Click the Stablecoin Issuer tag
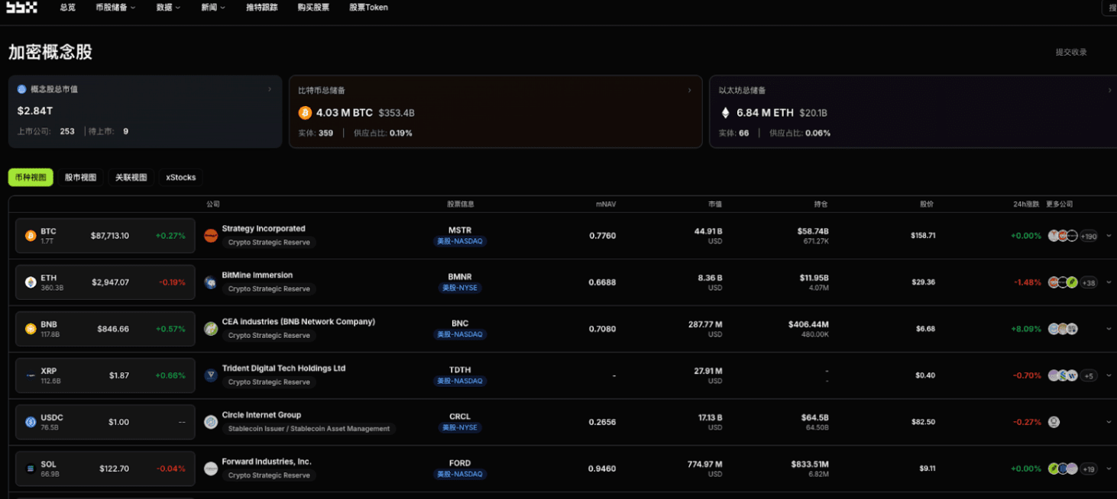Viewport: 1117px width, 499px height. [309, 429]
